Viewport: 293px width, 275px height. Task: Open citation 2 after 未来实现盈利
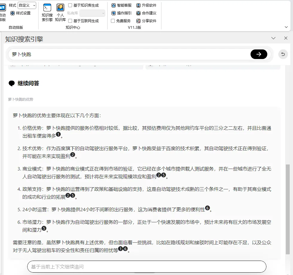click(72, 155)
